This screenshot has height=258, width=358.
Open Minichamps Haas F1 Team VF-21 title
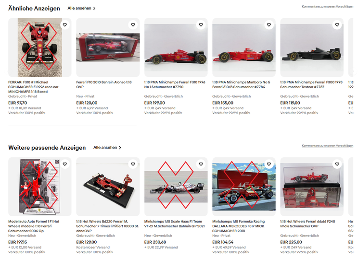175,223
